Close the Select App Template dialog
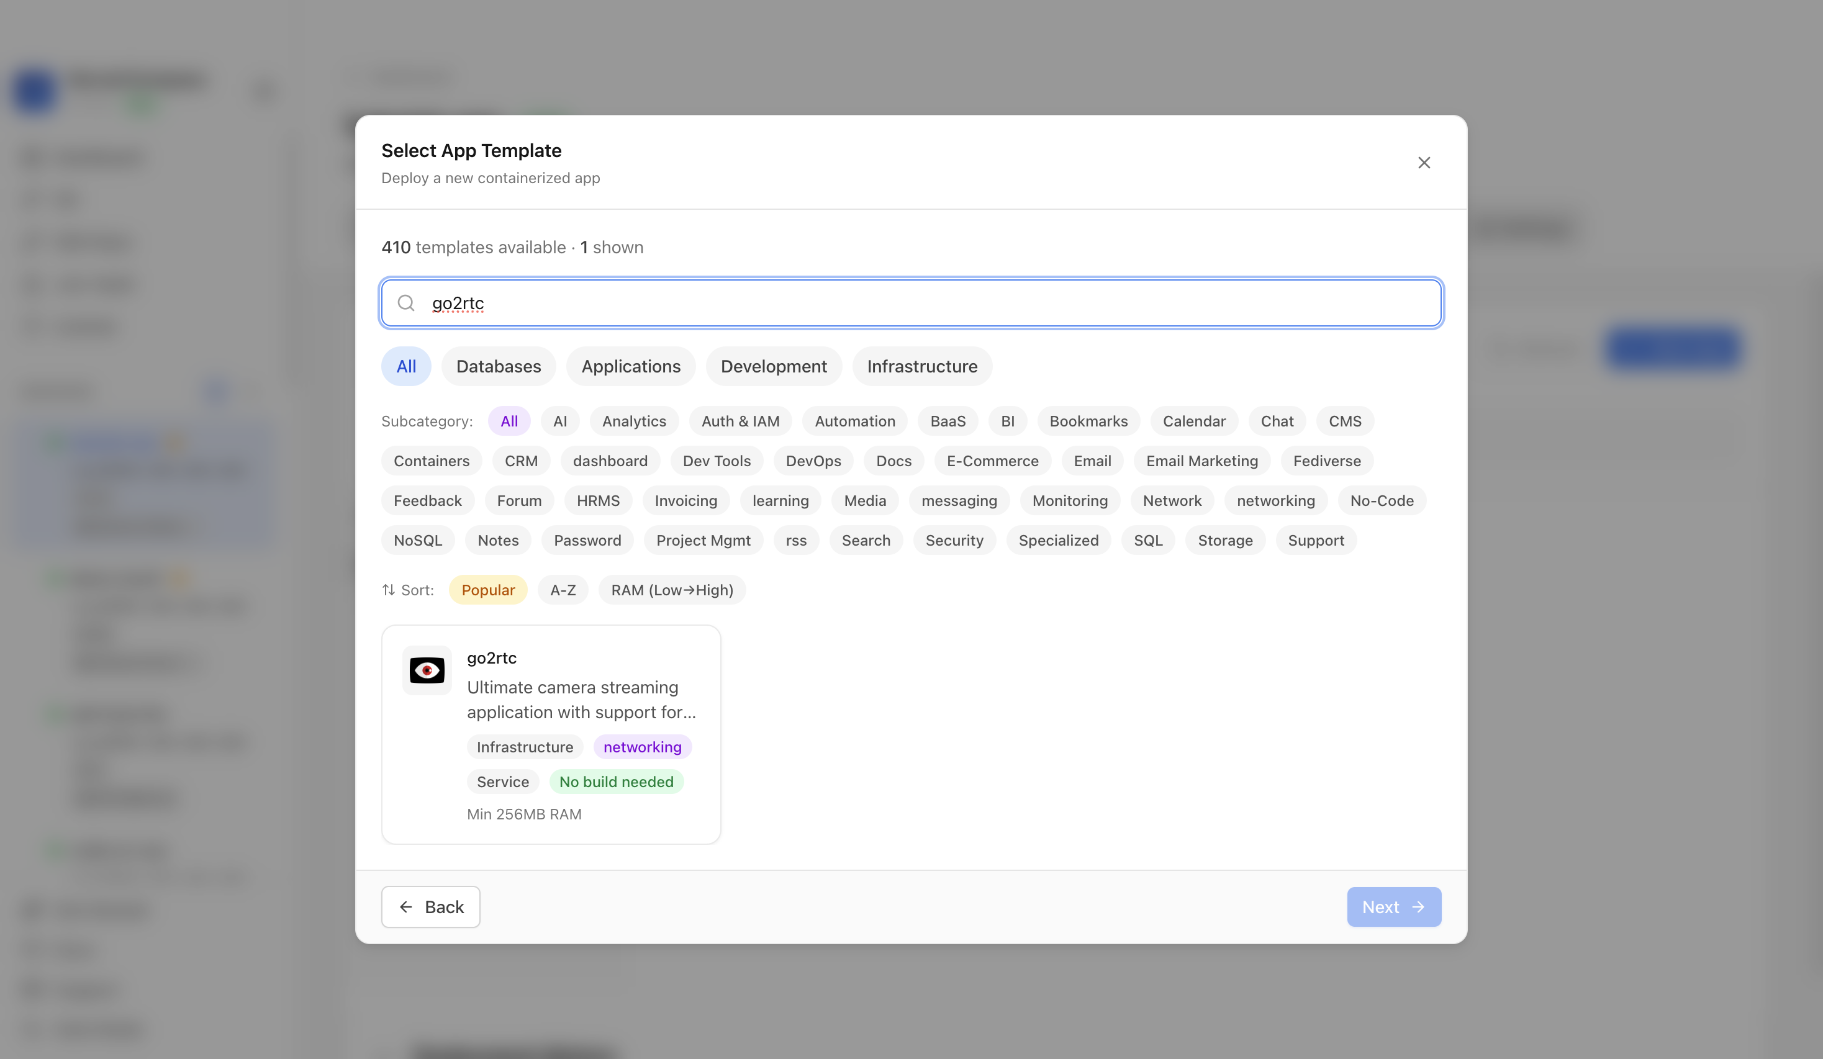 click(1424, 163)
